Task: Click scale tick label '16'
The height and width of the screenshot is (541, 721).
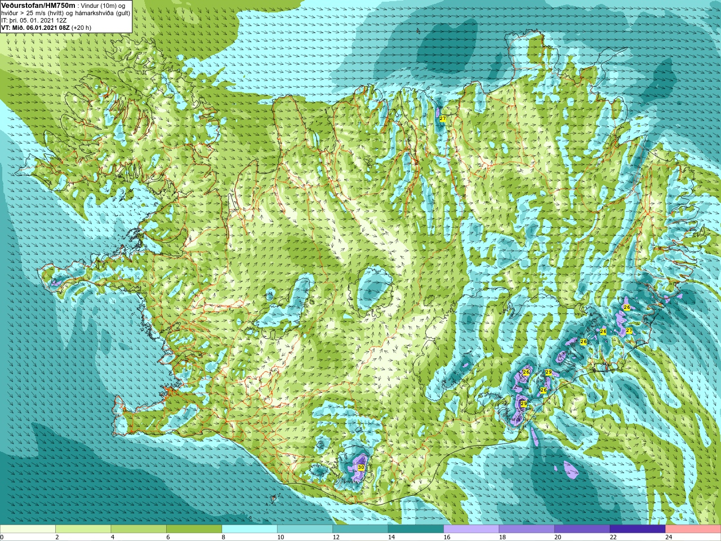Action: click(x=447, y=537)
